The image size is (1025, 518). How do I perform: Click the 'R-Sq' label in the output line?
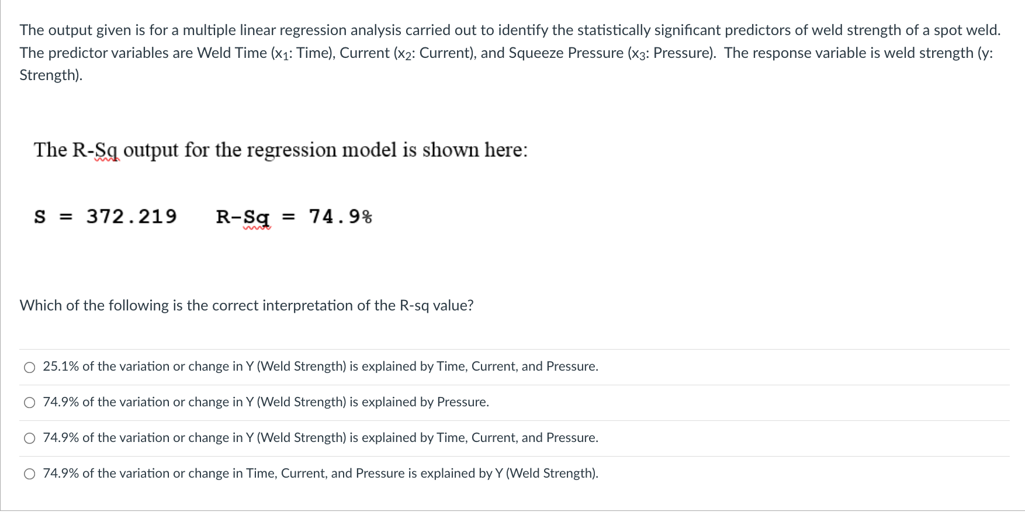coord(243,217)
